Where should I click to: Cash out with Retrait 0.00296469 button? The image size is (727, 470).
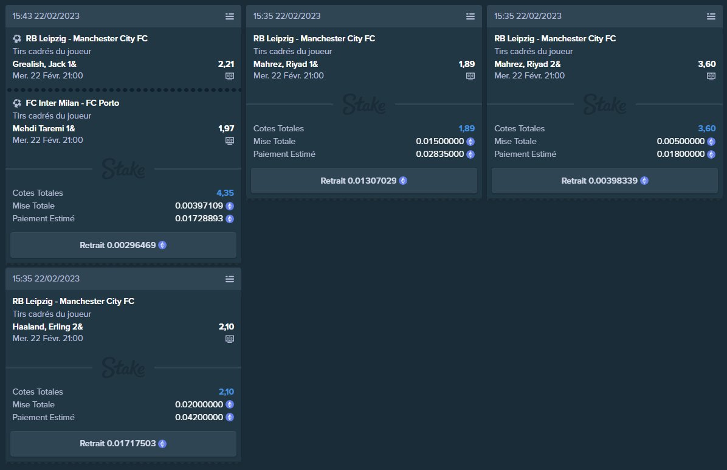pos(123,245)
